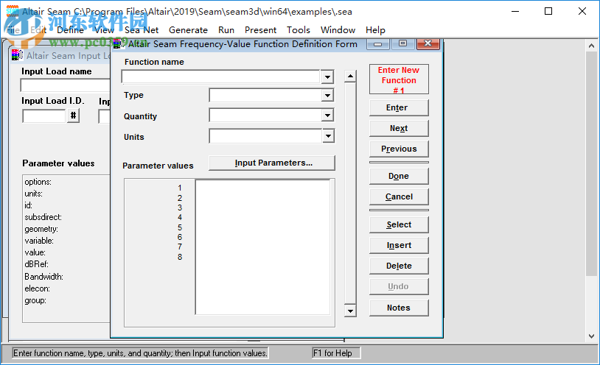Open the Window menu

click(338, 30)
